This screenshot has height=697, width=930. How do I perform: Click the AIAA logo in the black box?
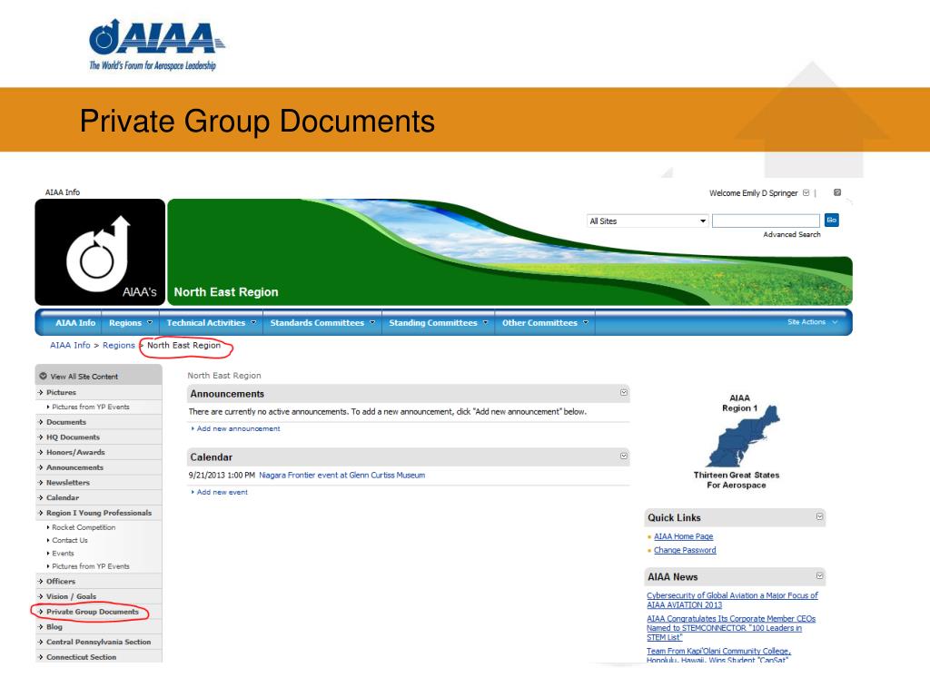(x=100, y=252)
